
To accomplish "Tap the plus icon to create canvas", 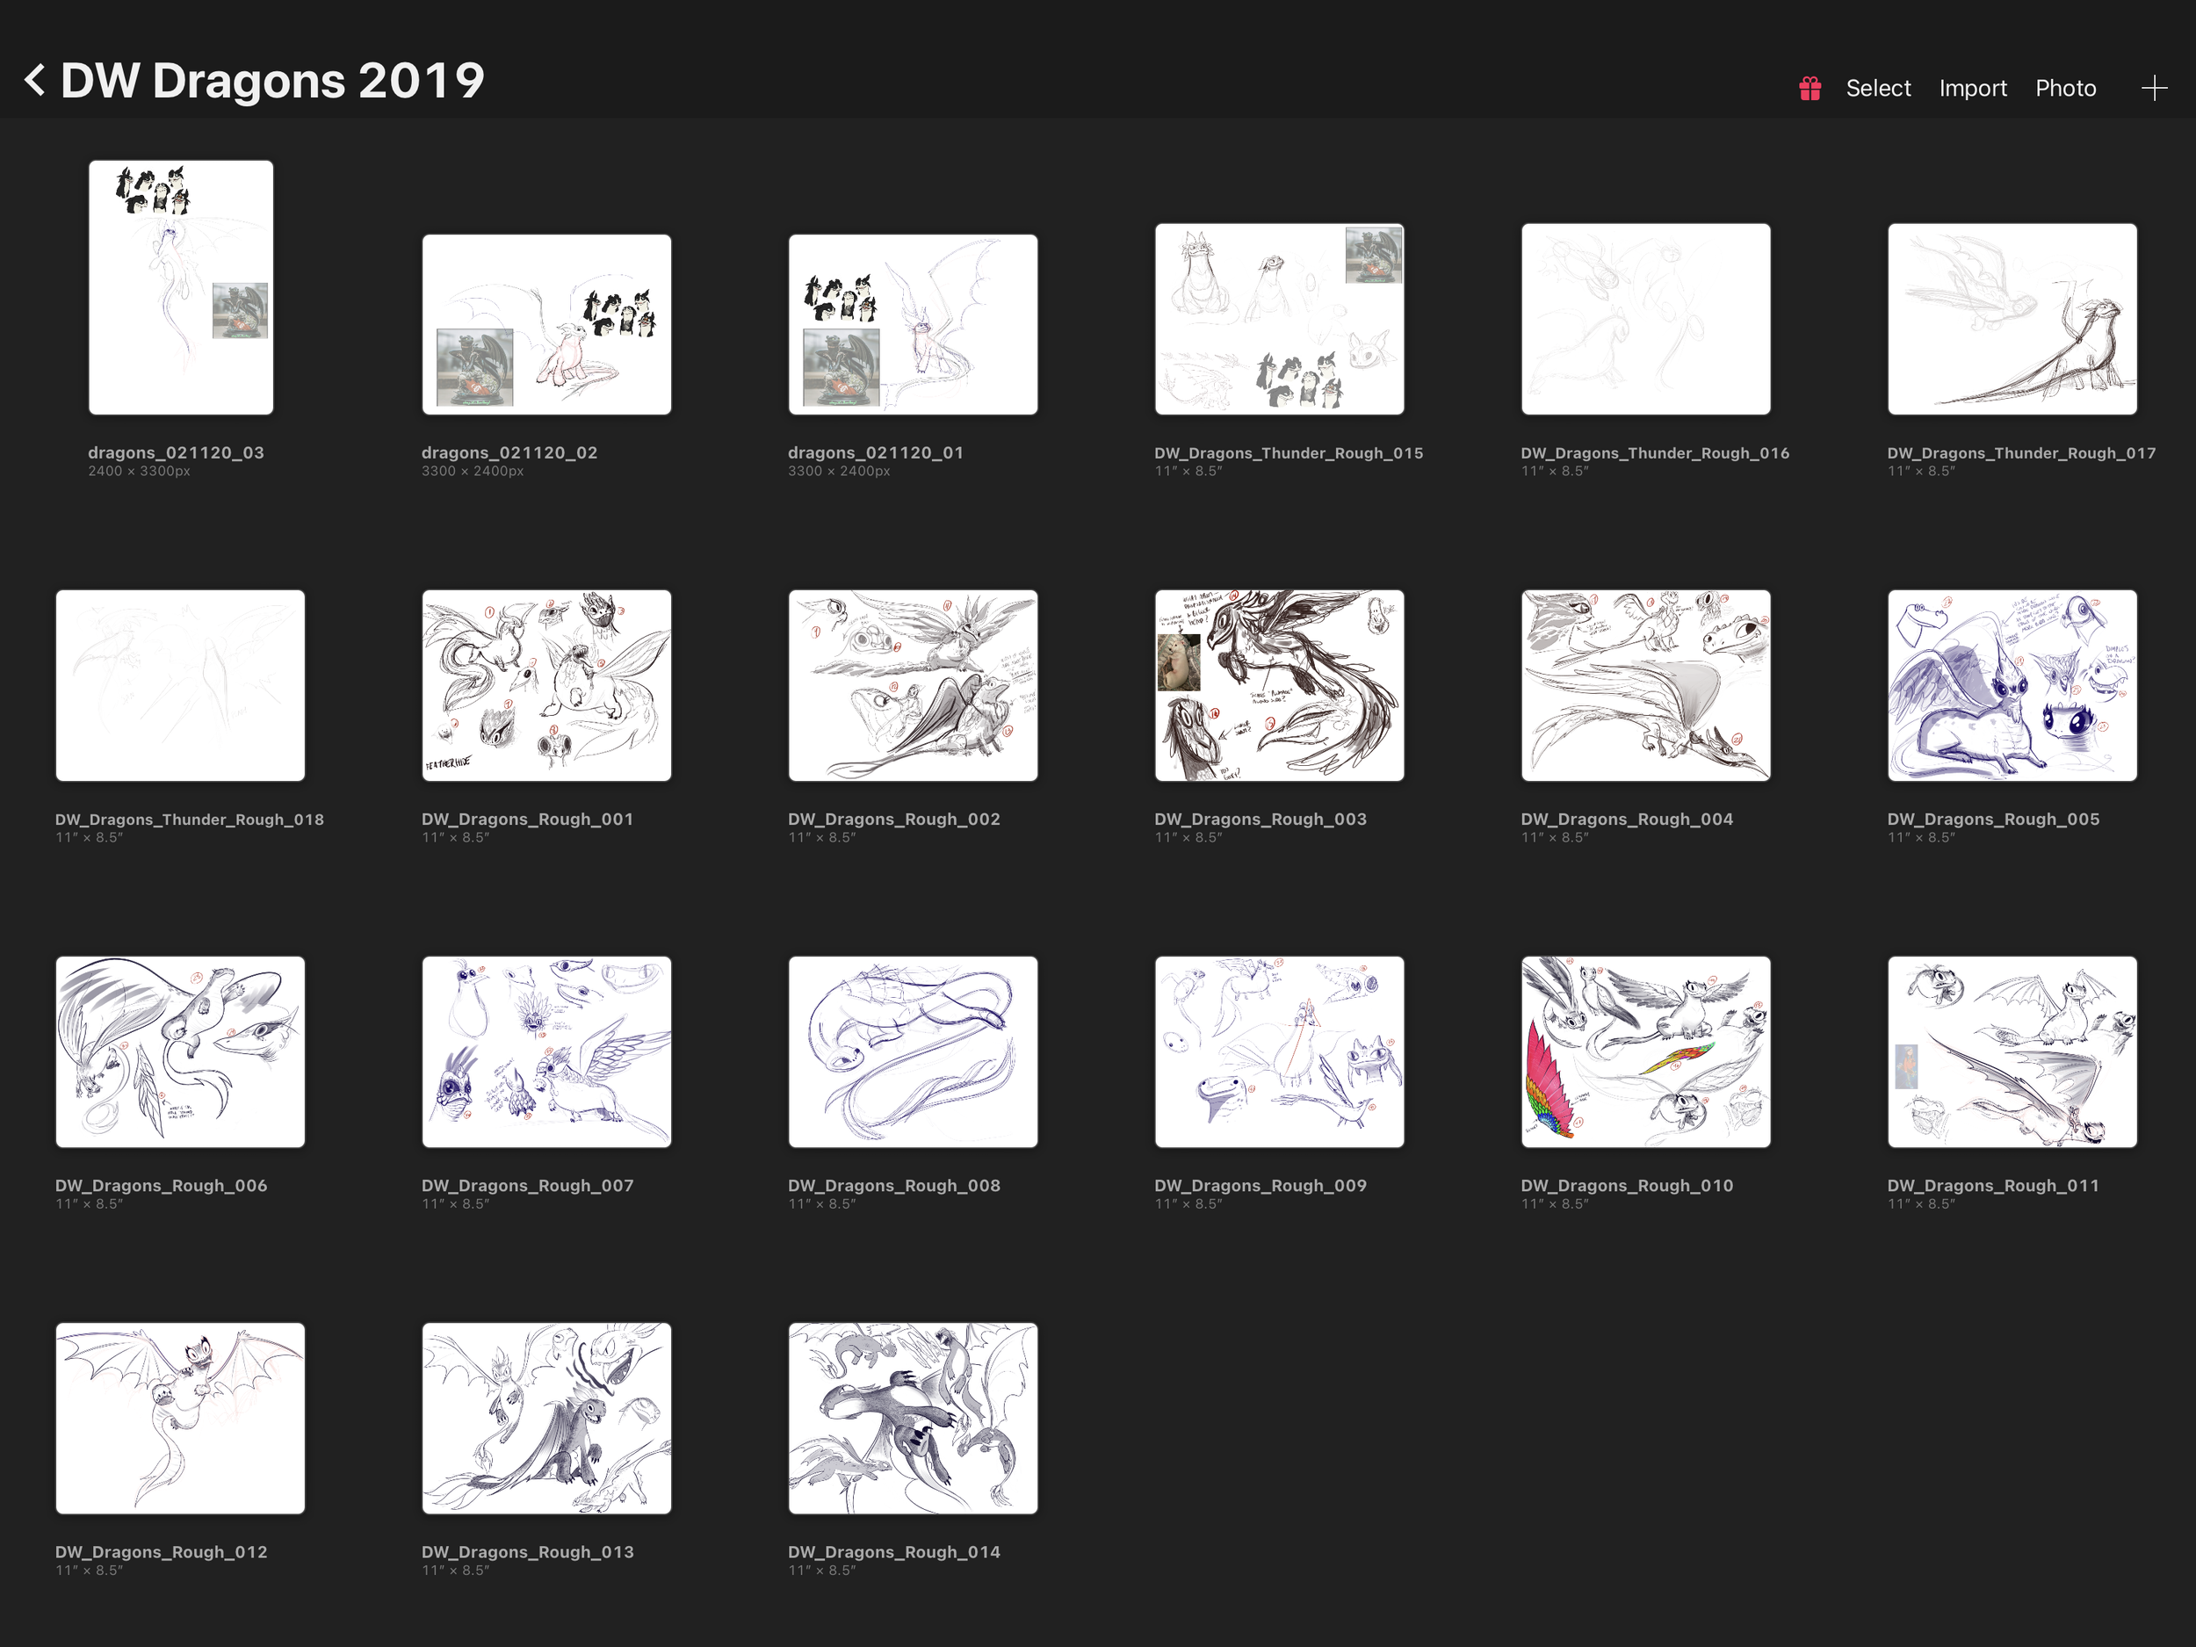I will click(2153, 89).
